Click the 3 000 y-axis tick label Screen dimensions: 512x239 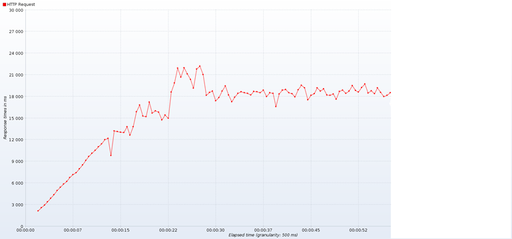pyautogui.click(x=17, y=205)
